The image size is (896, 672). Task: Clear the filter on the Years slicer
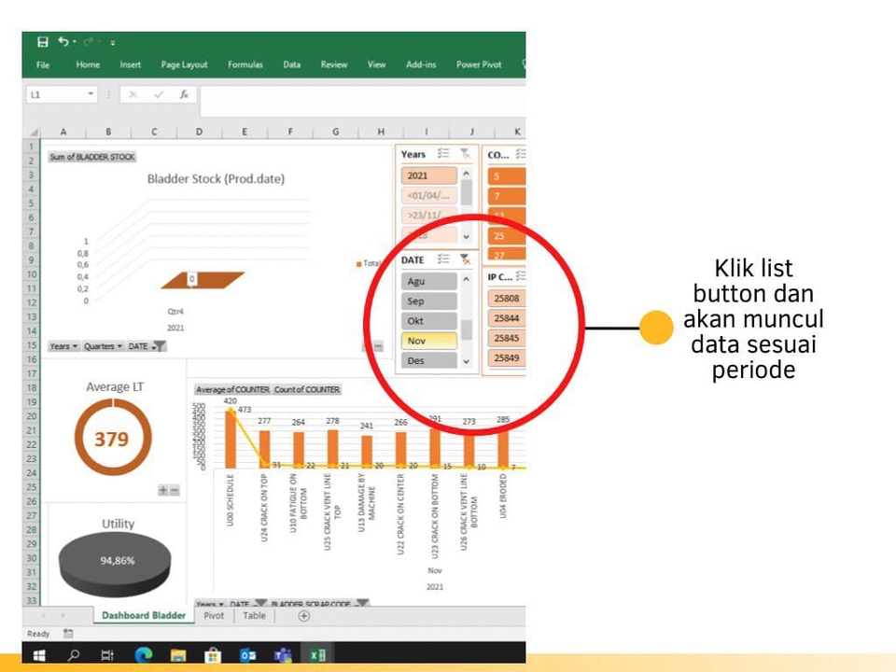click(465, 155)
